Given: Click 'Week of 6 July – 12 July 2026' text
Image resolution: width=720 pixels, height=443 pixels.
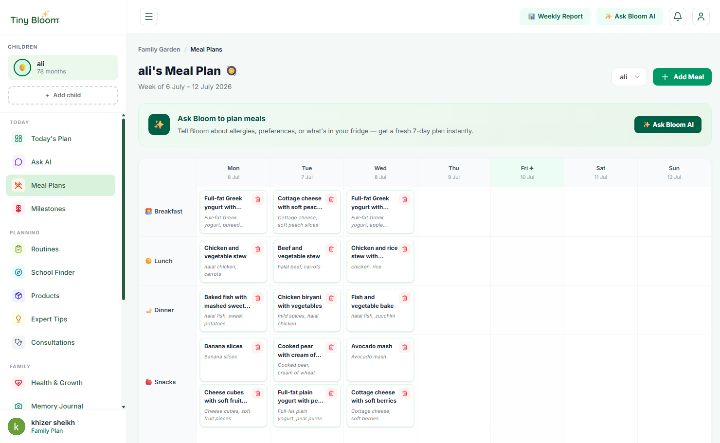Looking at the screenshot, I should [x=185, y=87].
